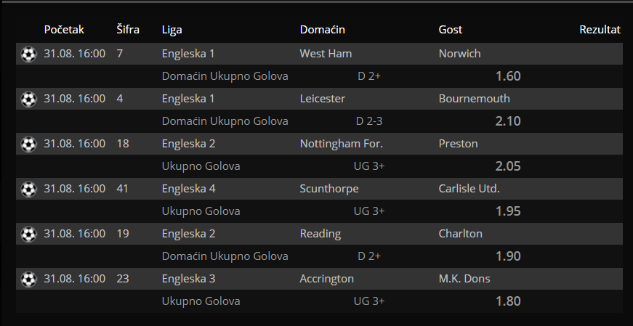Viewport: 633px width, 326px height.
Task: Click the Šifra column header
Action: pyautogui.click(x=128, y=30)
